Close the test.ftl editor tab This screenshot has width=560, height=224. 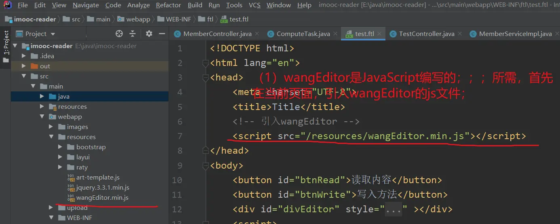[x=379, y=34]
